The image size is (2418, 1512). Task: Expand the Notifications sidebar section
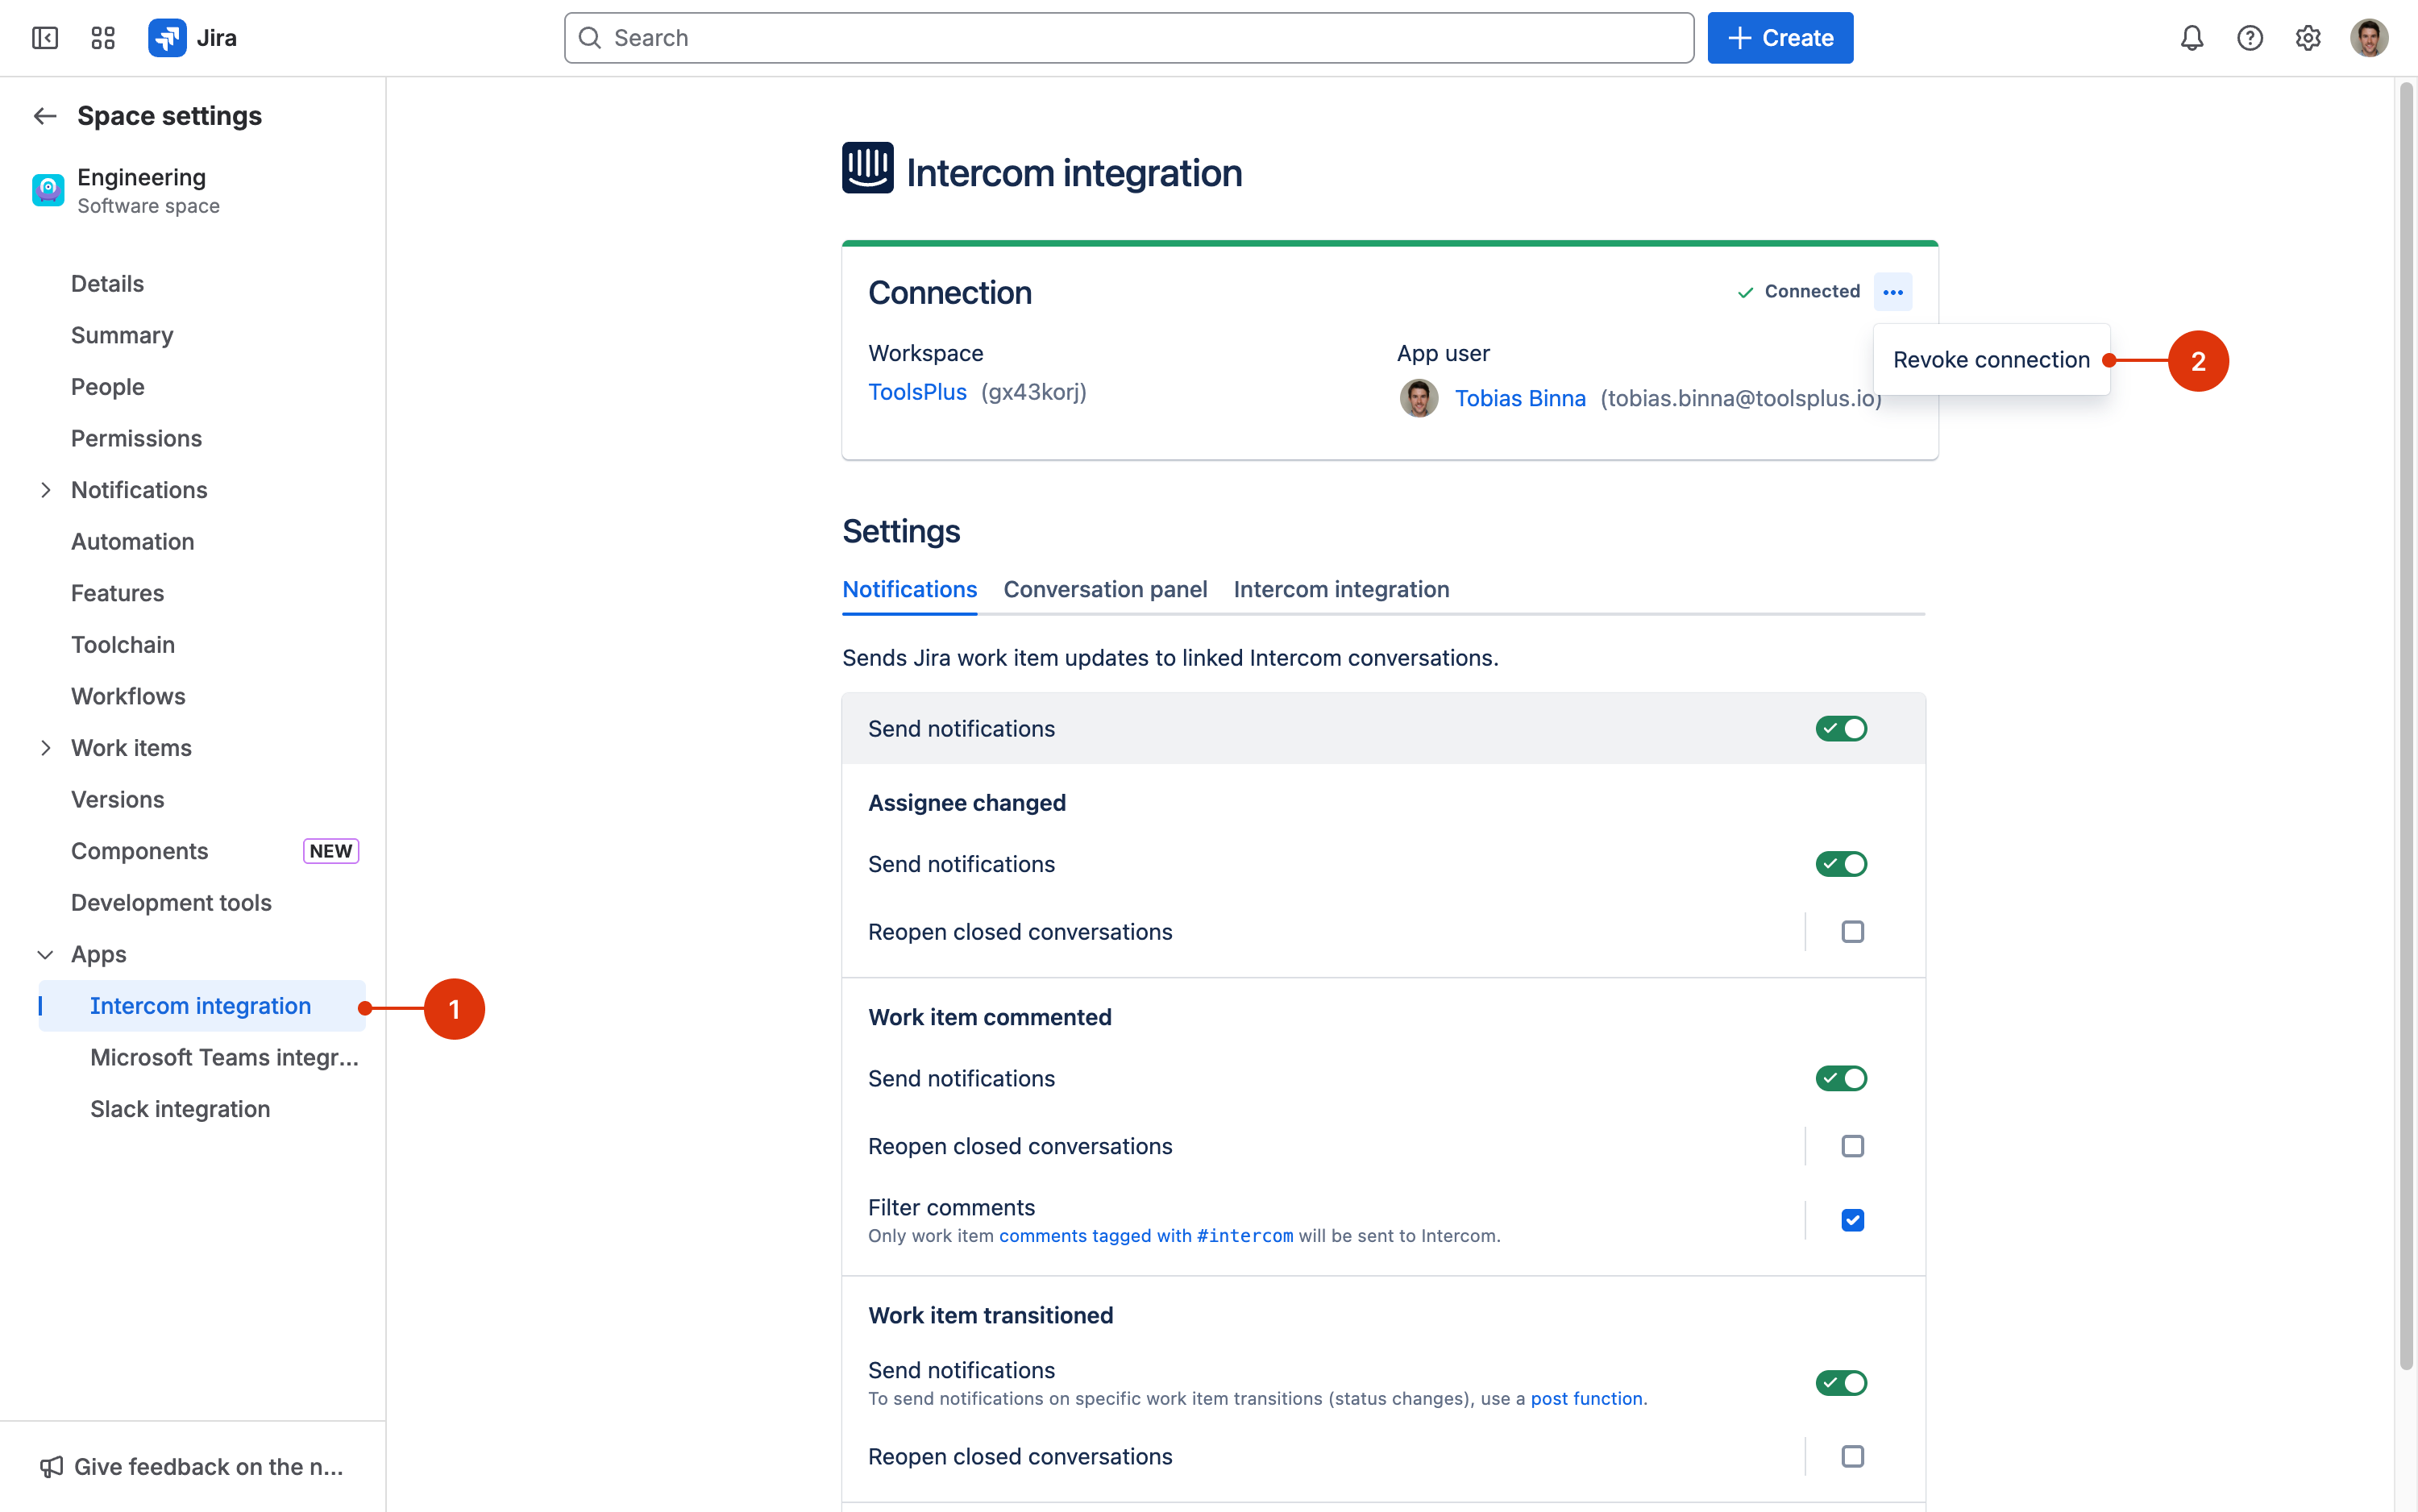pyautogui.click(x=45, y=490)
